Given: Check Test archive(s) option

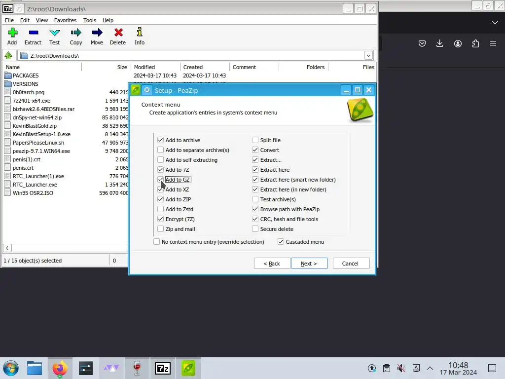Looking at the screenshot, I should [255, 199].
